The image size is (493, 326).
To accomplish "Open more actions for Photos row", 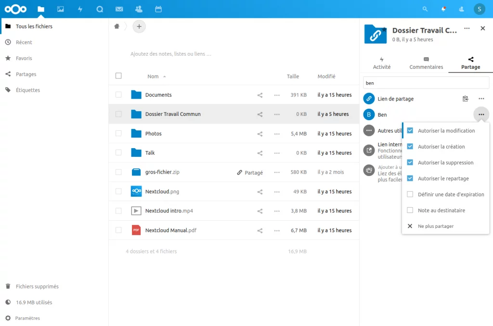I will click(277, 134).
